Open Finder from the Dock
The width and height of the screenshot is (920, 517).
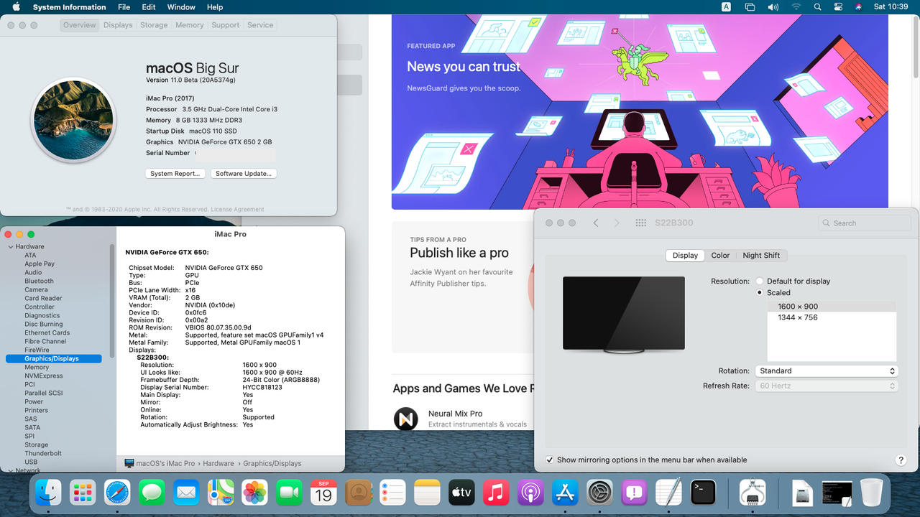[49, 493]
